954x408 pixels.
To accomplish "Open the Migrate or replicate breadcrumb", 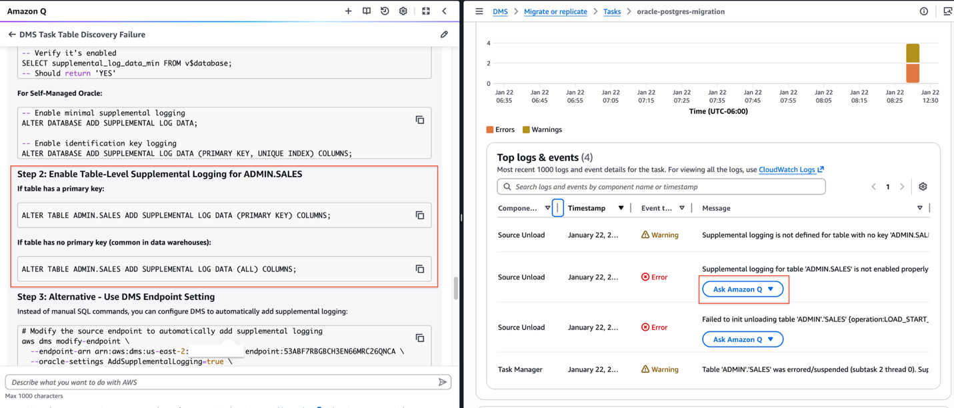I will 555,11.
